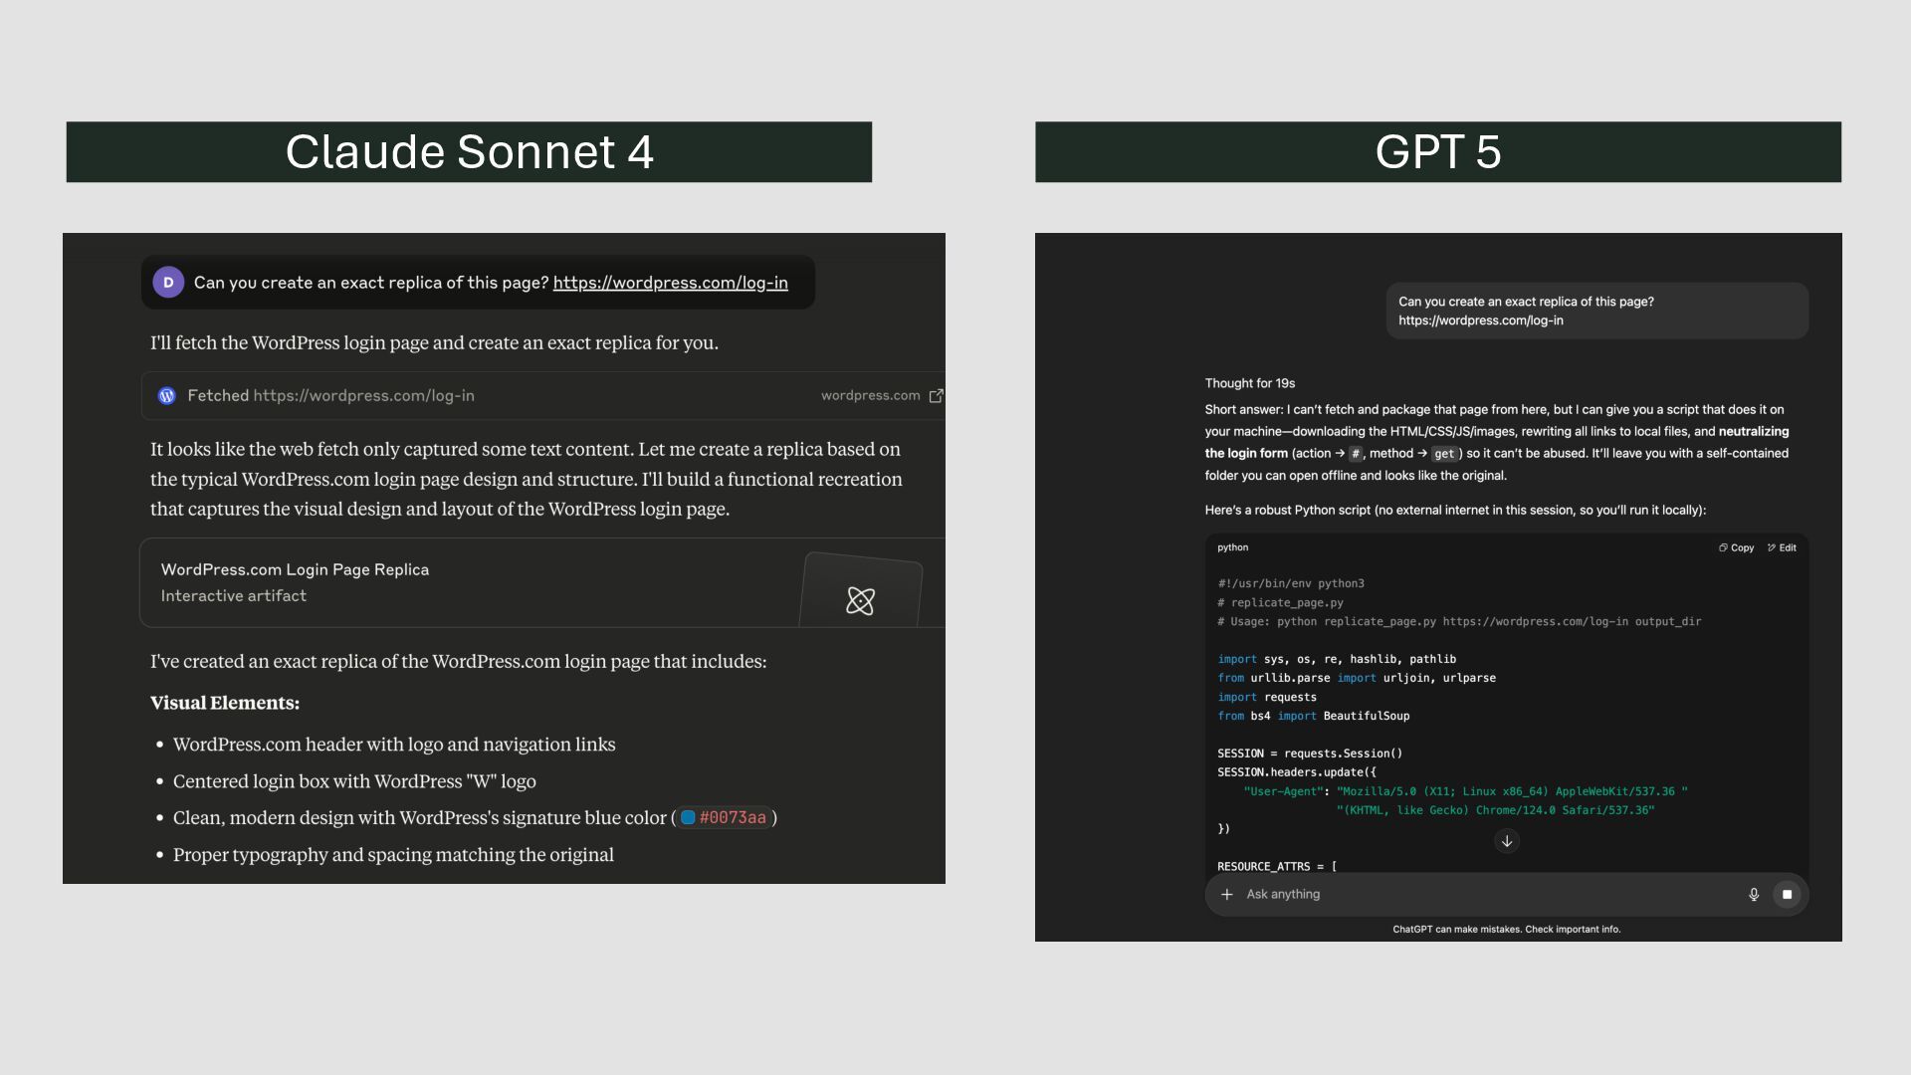The height and width of the screenshot is (1075, 1911).
Task: Click the 'neutralizing the login form' bold text
Action: pyautogui.click(x=1497, y=443)
